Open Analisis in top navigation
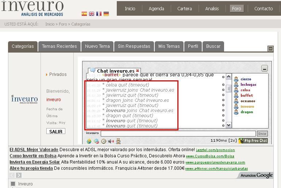Image resolution: width=281 pixels, height=188 pixels. pos(212,9)
